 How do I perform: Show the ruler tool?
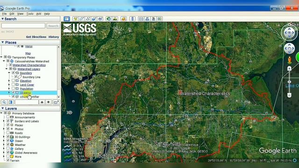132,19
